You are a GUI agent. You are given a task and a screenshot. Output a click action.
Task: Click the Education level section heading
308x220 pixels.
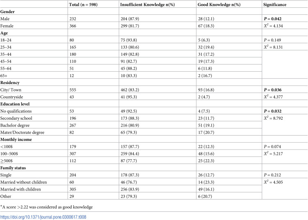[x=15, y=104]
